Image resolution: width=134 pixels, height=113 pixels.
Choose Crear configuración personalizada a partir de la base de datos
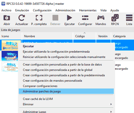66,65
